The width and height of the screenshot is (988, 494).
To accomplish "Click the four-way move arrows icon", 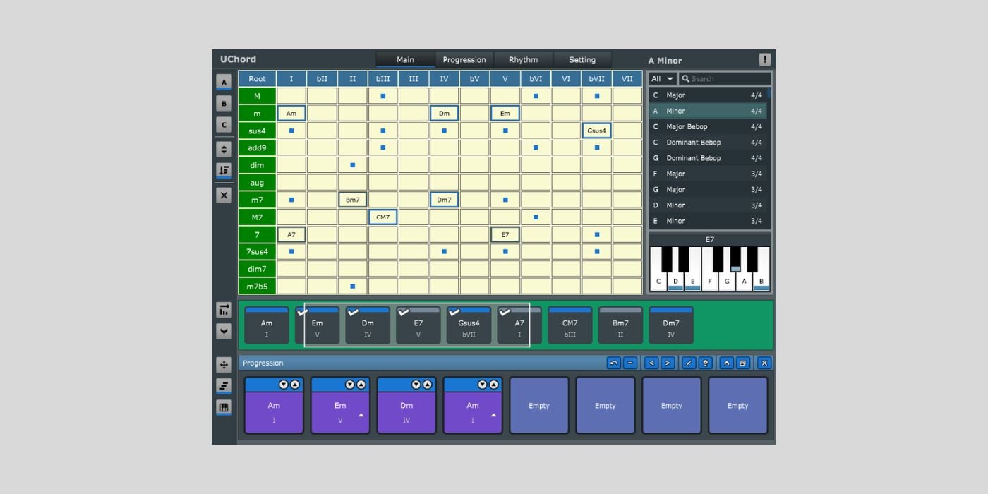I will [x=224, y=365].
